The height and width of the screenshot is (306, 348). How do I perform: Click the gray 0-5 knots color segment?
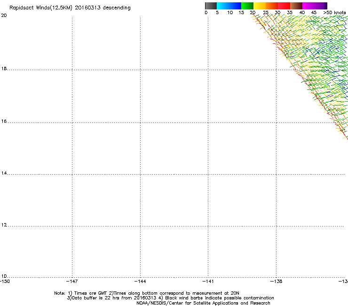[211, 6]
